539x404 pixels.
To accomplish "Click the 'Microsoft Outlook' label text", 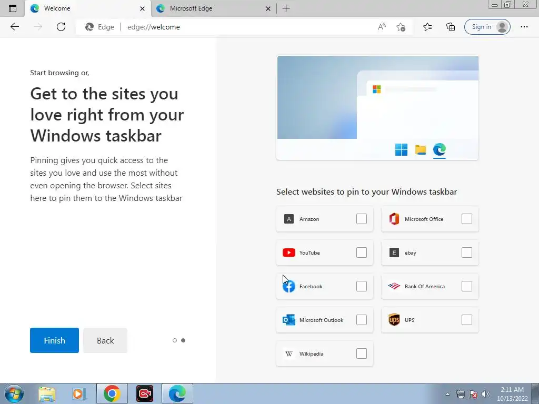I will click(321, 320).
